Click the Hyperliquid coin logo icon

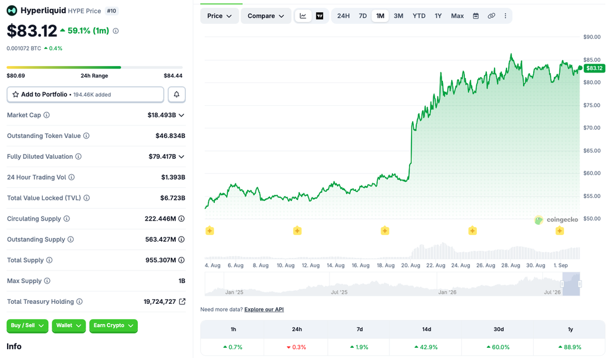(x=12, y=11)
